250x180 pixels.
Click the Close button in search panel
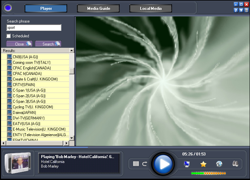click(19, 44)
